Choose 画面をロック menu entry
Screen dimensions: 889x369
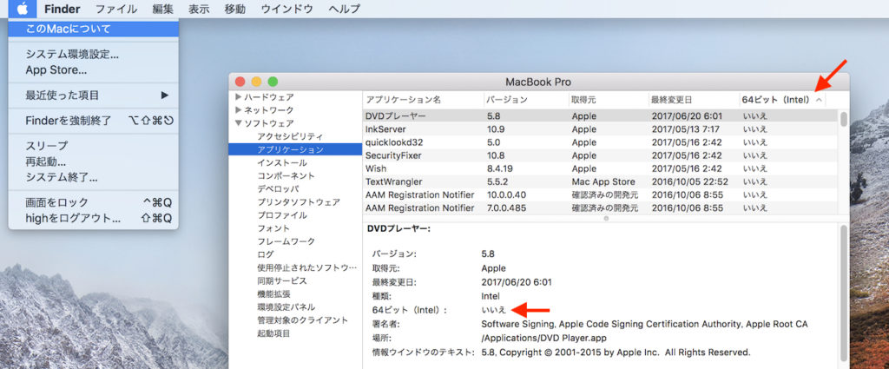point(94,202)
